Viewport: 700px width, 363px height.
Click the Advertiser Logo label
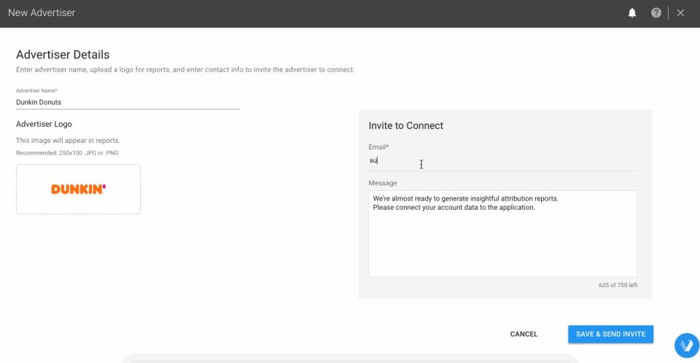(x=44, y=124)
